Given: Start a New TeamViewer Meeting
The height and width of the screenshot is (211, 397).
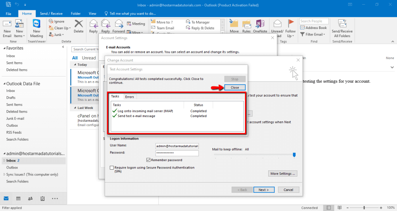Looking at the screenshot, I should tap(36, 24).
